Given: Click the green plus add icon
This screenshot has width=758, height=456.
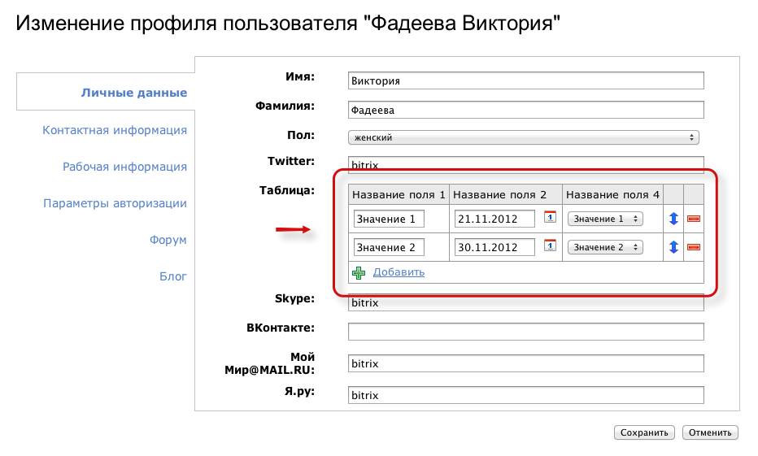Looking at the screenshot, I should click(x=359, y=272).
